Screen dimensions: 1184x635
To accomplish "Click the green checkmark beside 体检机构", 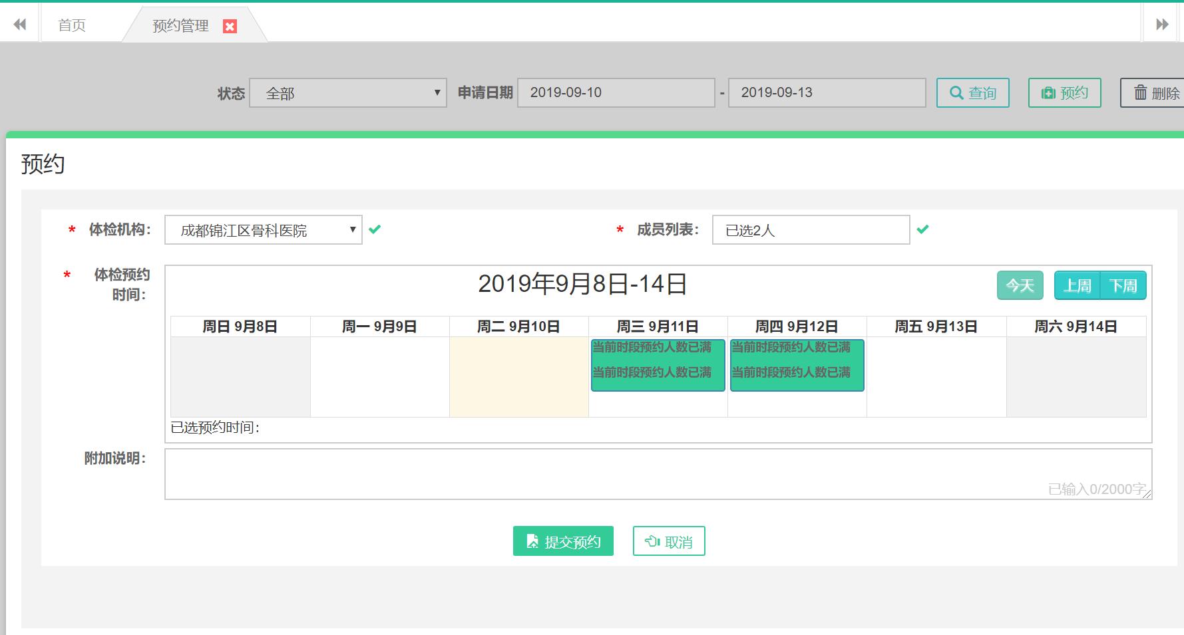I will point(375,229).
